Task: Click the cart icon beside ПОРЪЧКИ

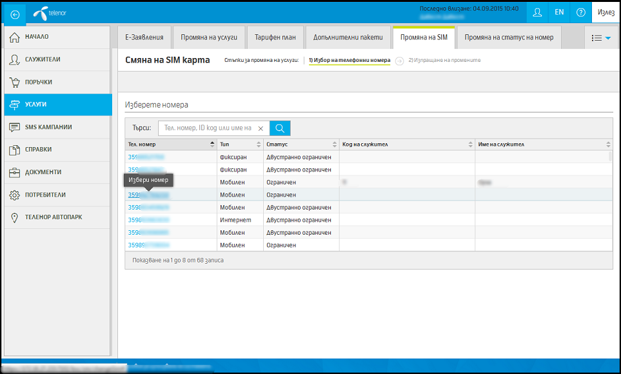Action: [14, 83]
